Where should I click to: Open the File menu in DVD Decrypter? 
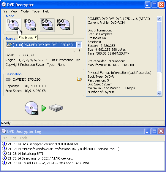tap(5, 11)
